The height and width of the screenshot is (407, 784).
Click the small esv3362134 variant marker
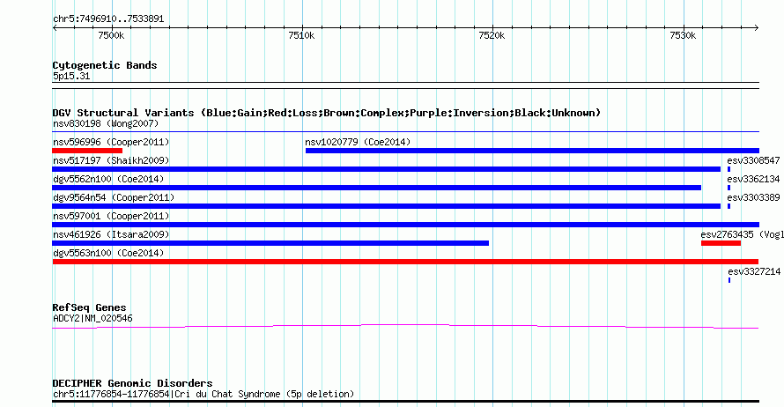[x=729, y=188]
